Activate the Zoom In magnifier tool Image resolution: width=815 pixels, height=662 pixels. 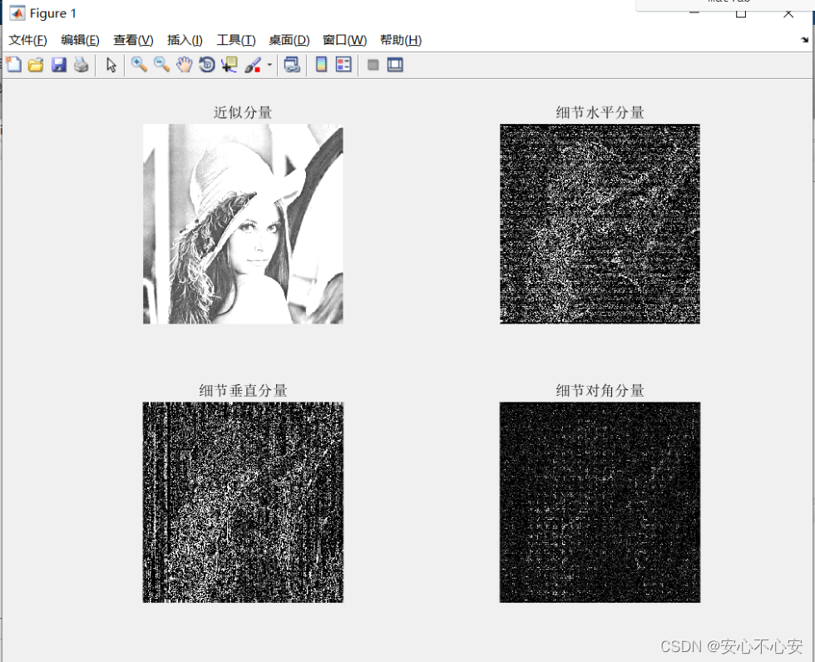139,65
